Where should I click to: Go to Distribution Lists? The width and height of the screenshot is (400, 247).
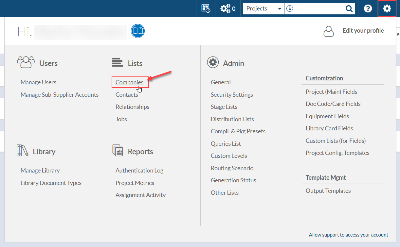pos(232,119)
